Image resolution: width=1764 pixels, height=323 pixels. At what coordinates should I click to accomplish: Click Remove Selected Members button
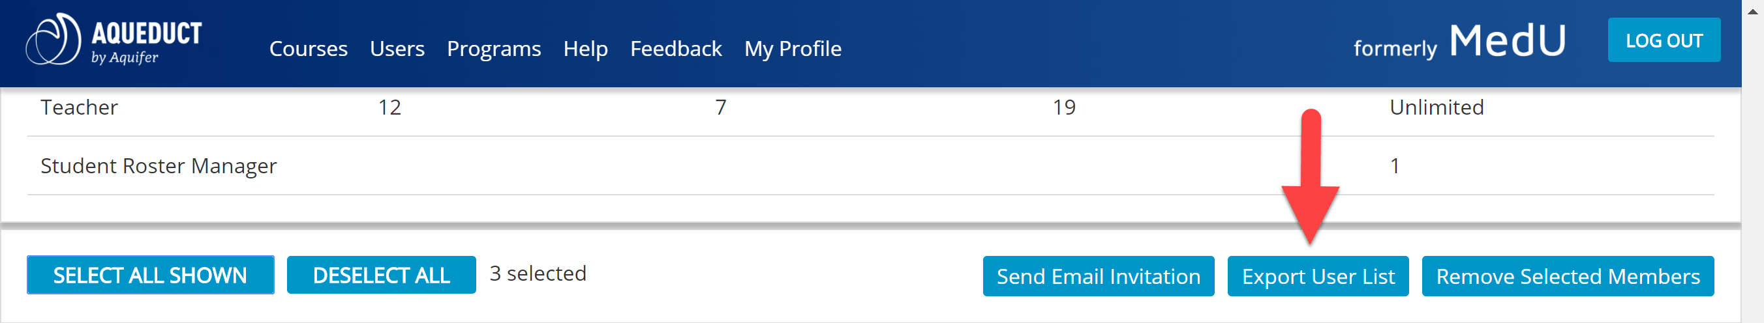[x=1568, y=277]
